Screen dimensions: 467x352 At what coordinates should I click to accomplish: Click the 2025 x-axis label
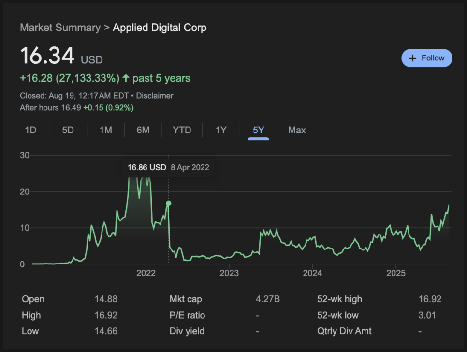point(396,273)
